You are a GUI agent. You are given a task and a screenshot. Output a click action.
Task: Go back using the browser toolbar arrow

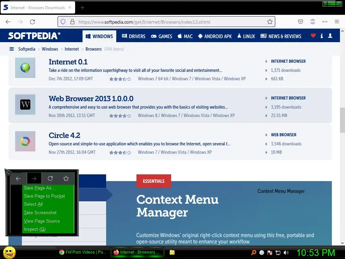[x=8, y=22]
